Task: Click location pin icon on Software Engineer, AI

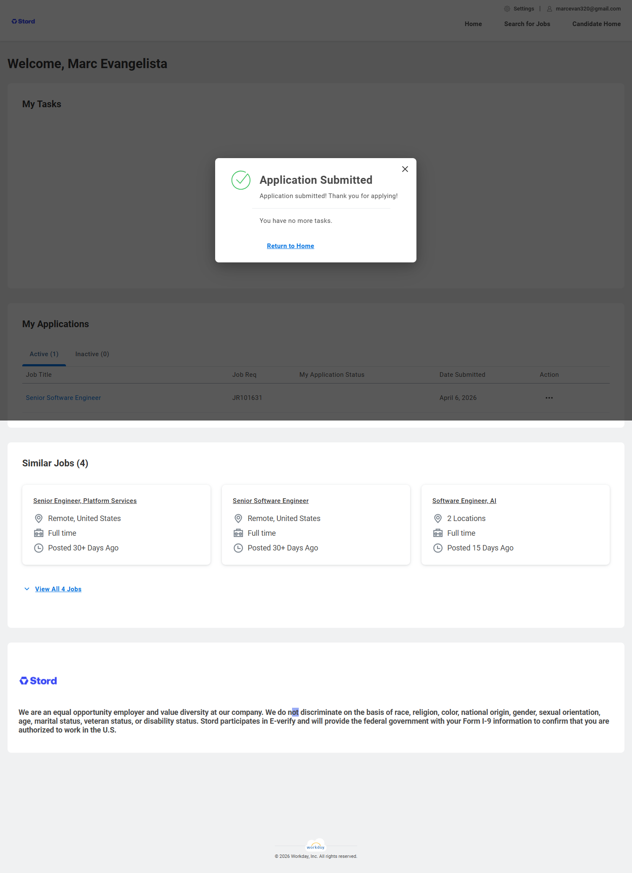Action: (x=438, y=519)
